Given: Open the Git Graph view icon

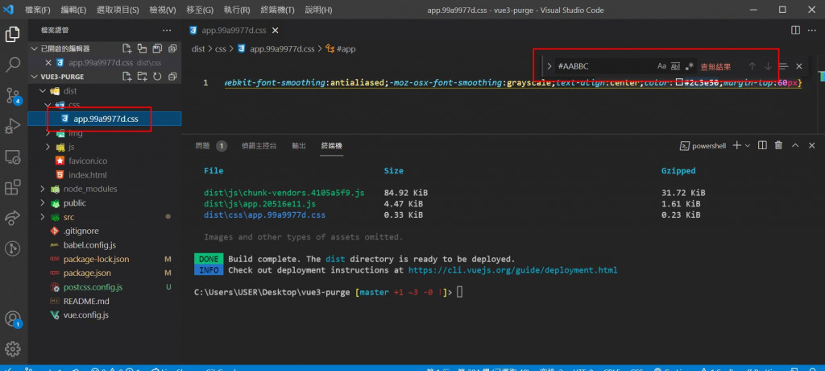Looking at the screenshot, I should click(13, 248).
